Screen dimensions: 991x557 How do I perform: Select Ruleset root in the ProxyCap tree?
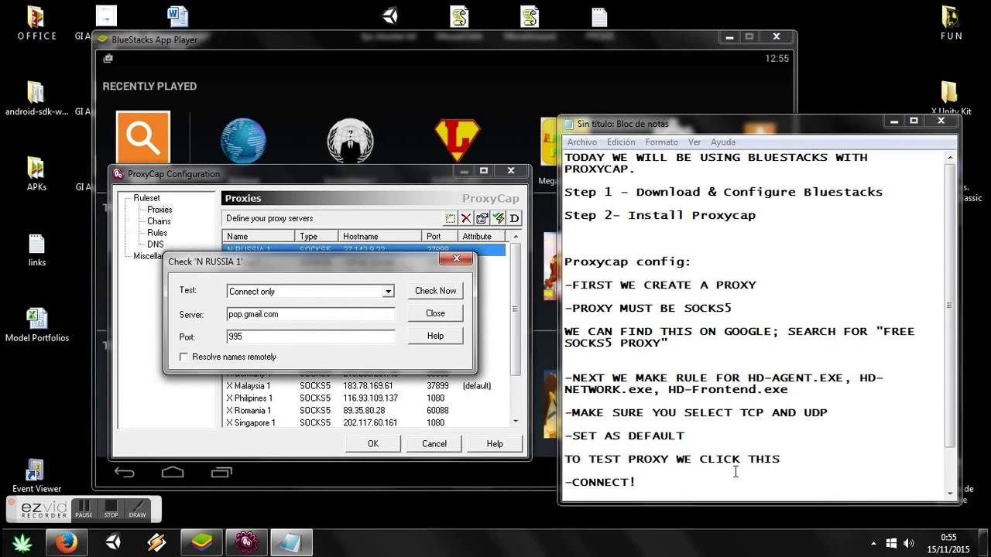pos(146,198)
